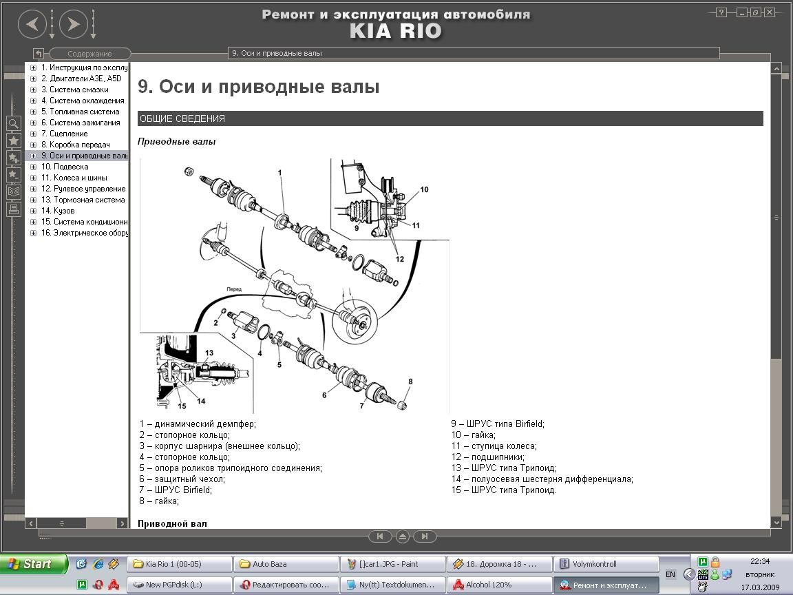Click the '14 – полуосевая шестерня дифференциала;' line
The width and height of the screenshot is (793, 595).
pyautogui.click(x=542, y=479)
